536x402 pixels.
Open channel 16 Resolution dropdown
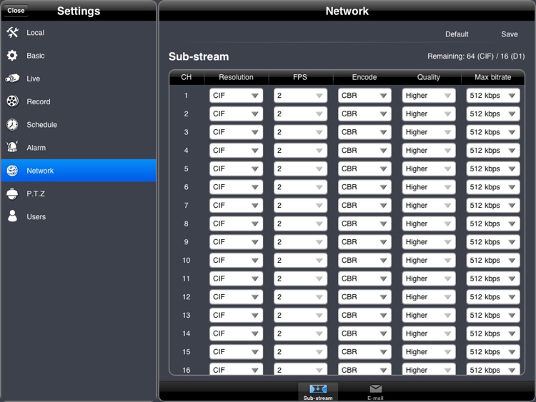tap(236, 370)
